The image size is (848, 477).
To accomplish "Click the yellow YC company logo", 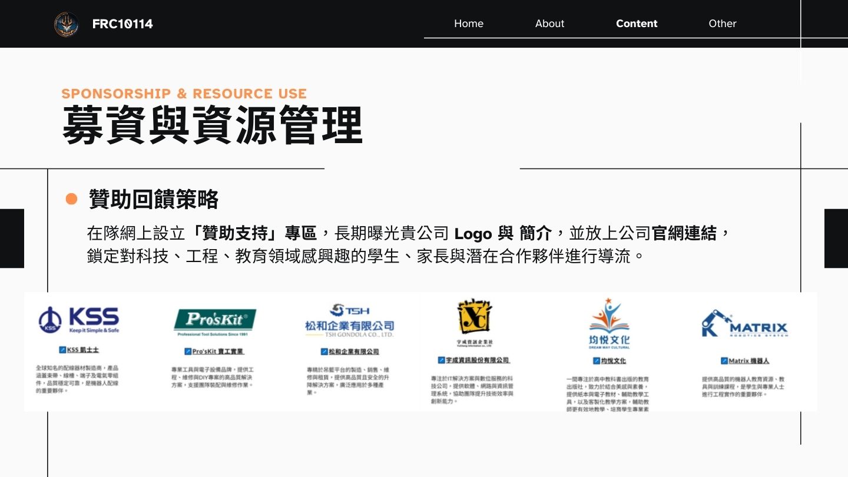I will (475, 317).
